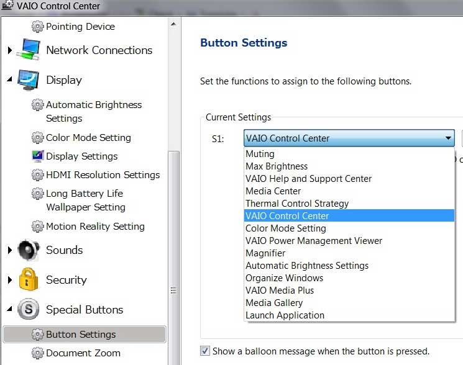Expand the Network Connections tree node
Viewport: 463px width, 365px height.
click(x=10, y=50)
